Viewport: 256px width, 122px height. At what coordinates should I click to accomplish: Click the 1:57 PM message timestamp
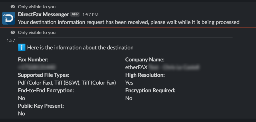click(x=90, y=15)
